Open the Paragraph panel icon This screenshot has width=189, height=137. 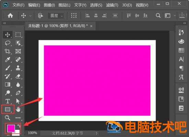click(x=181, y=68)
